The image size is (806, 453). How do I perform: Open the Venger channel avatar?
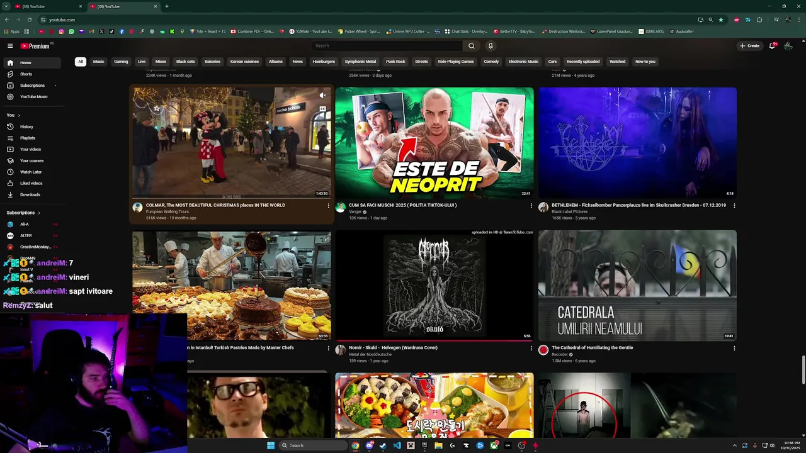341,208
